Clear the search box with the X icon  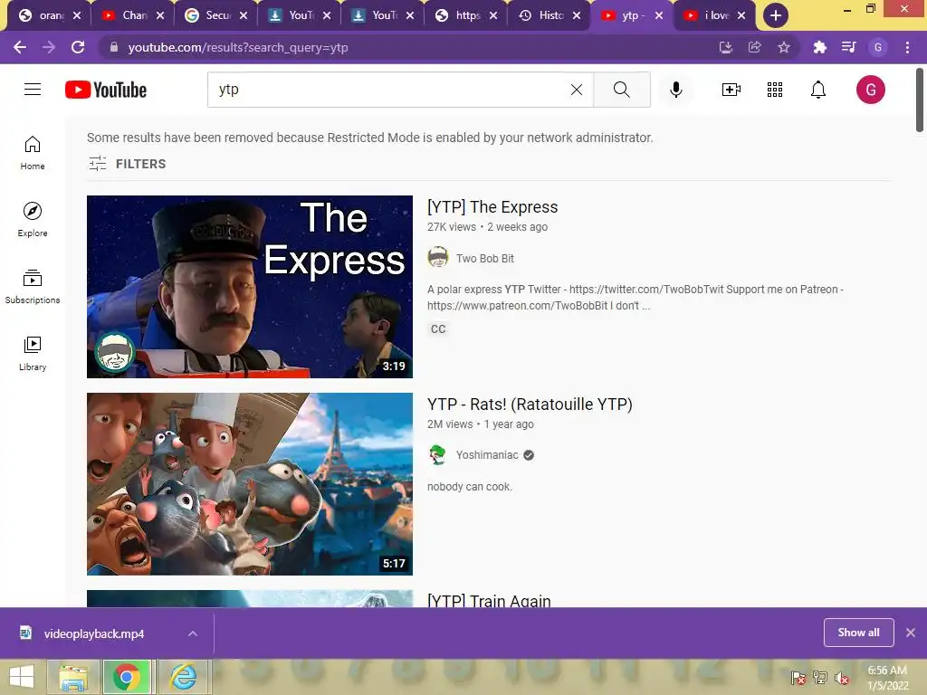577,90
